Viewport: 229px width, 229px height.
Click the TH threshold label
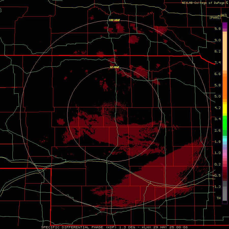tap(219, 198)
